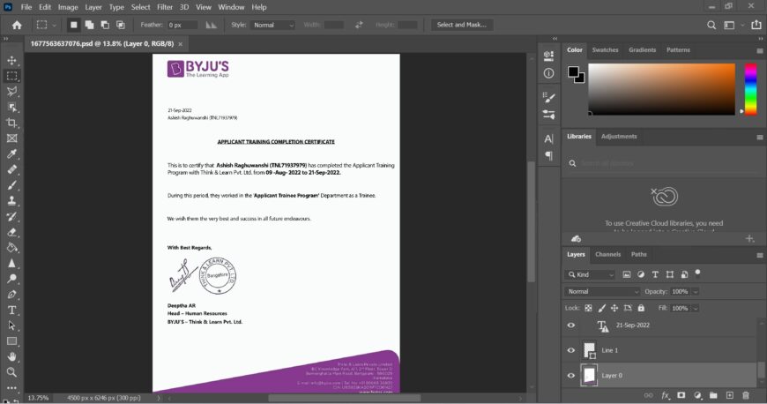The height and width of the screenshot is (404, 767).
Task: Click the Select and Mask button
Action: point(462,25)
